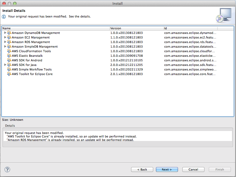
Task: Click the AWS Elastic Beanstalk feature icon
Action: 9,56
